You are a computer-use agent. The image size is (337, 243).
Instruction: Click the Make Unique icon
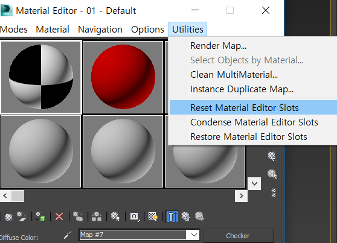pos(97,216)
